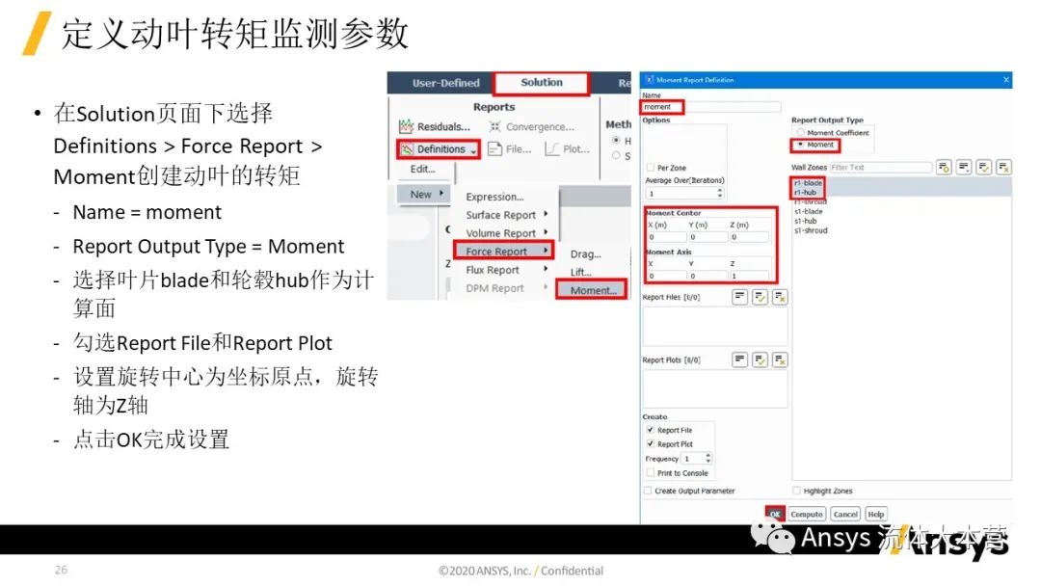Click the Wall Zones Filter Text field
Screen dimensions: 1041x586
[881, 168]
